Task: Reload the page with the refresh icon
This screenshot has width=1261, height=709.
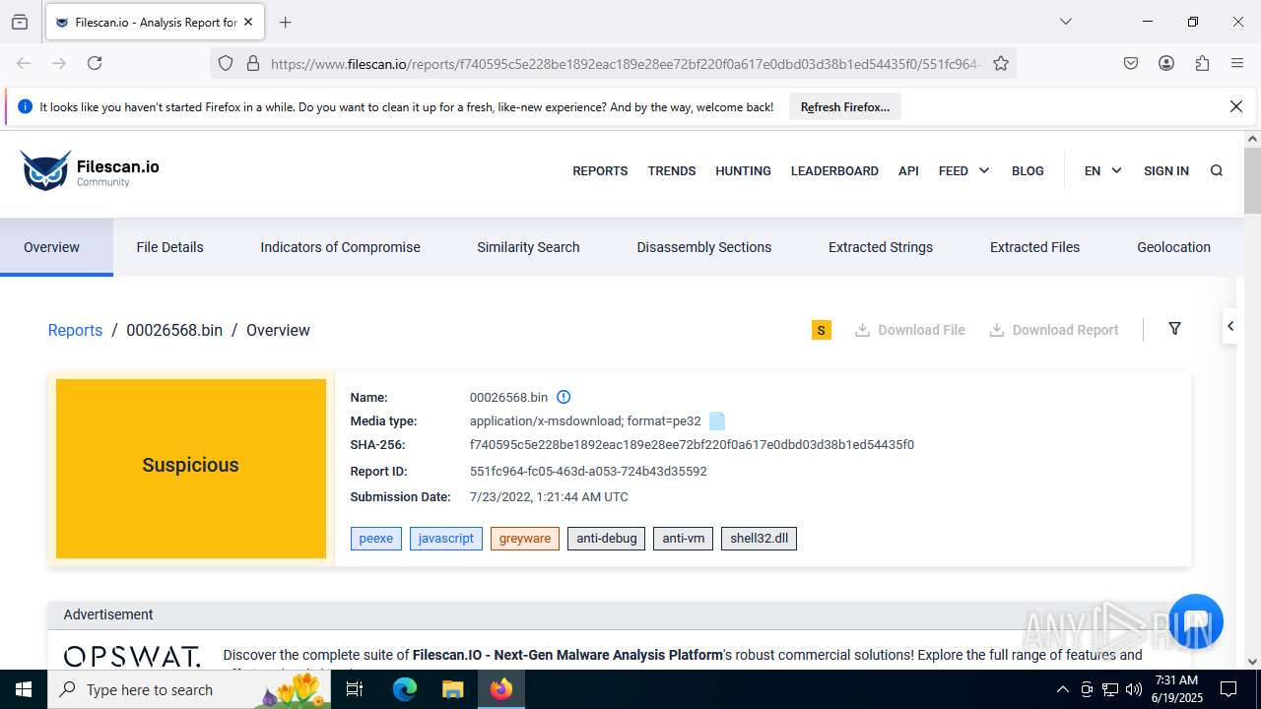Action: click(95, 63)
